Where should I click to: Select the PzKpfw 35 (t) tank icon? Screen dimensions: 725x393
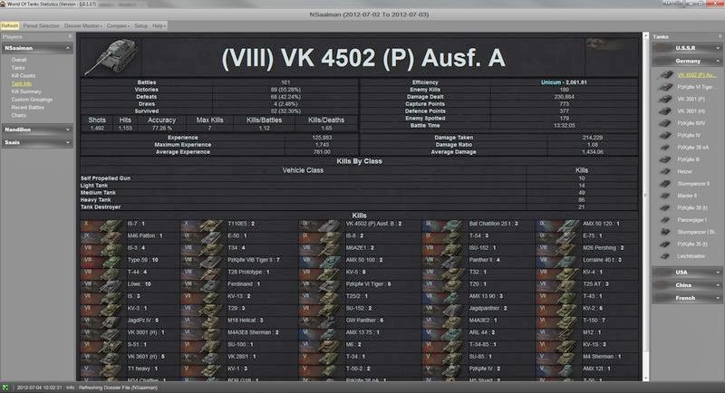point(665,244)
